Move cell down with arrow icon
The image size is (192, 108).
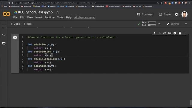(160, 33)
